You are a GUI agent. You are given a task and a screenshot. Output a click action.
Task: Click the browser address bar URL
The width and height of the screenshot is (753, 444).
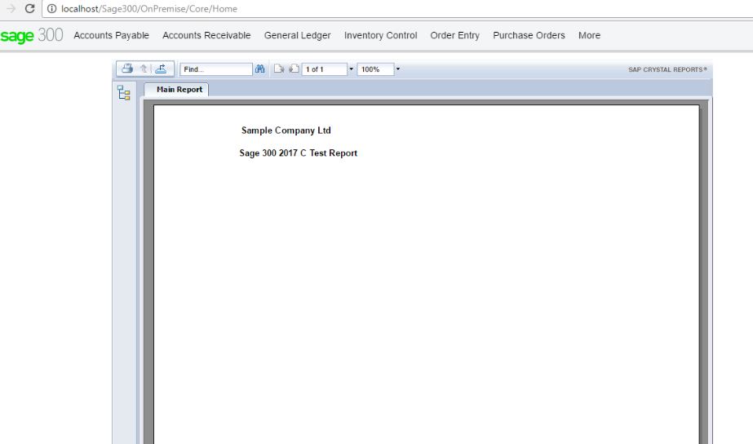tap(148, 9)
